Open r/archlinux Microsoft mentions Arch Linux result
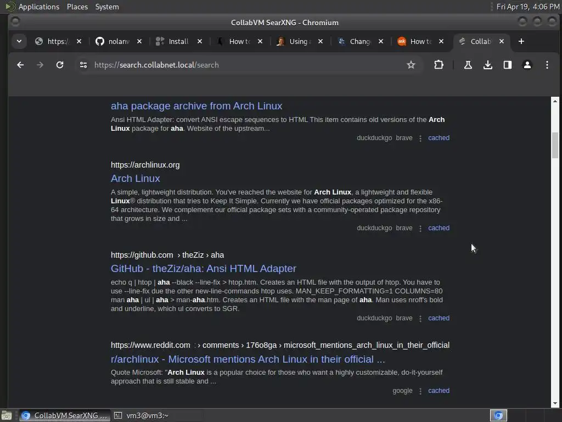The width and height of the screenshot is (562, 422). [248, 359]
